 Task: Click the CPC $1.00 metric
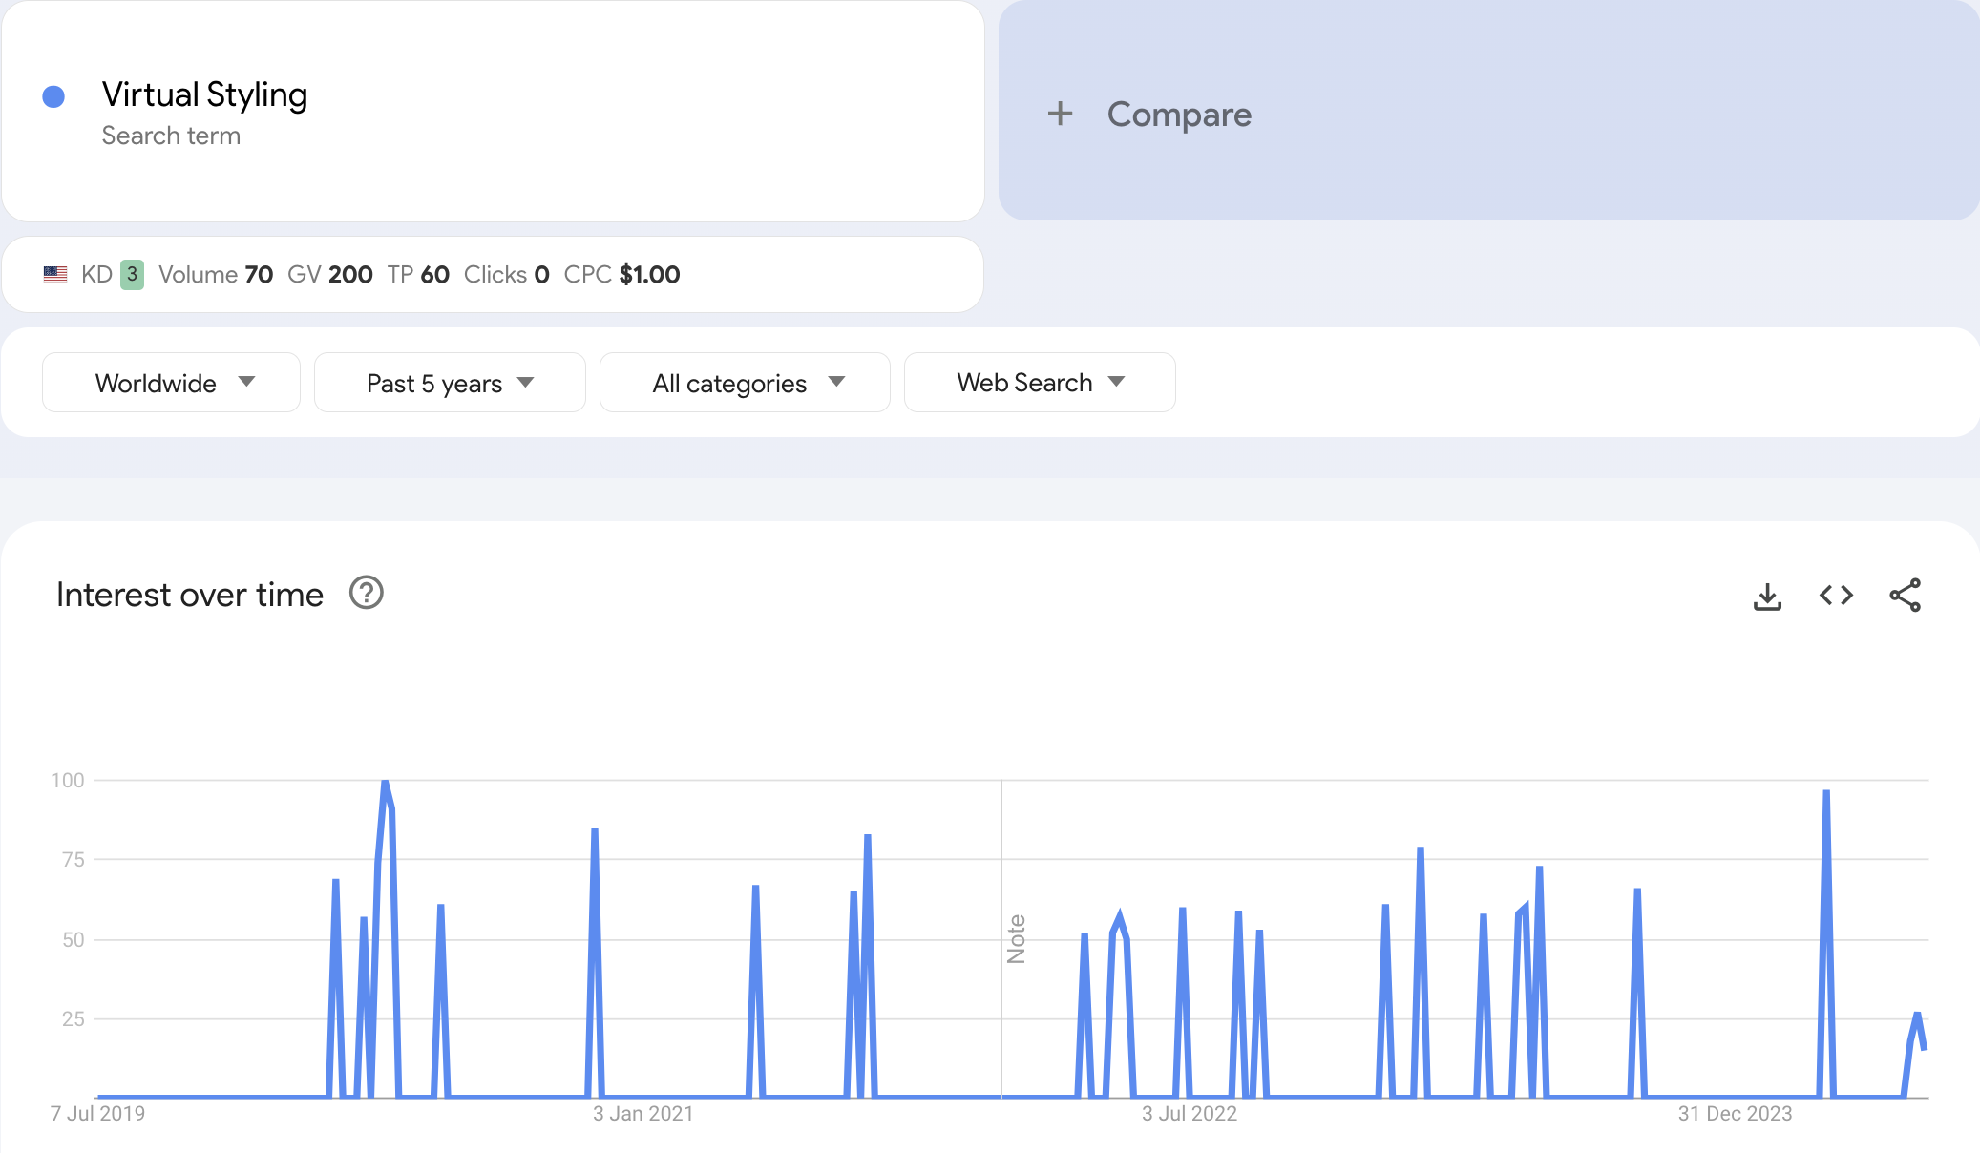[621, 275]
